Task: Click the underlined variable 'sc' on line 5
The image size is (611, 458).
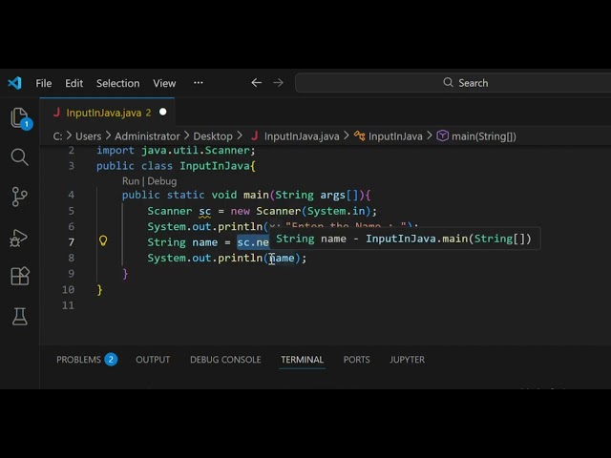Action: [205, 211]
